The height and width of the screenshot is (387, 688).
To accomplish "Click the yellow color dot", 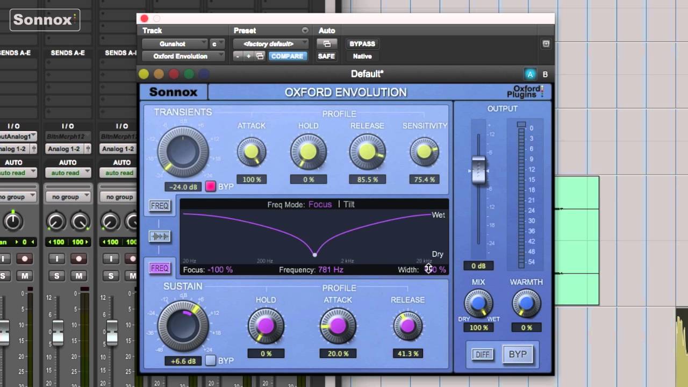I will 144,74.
